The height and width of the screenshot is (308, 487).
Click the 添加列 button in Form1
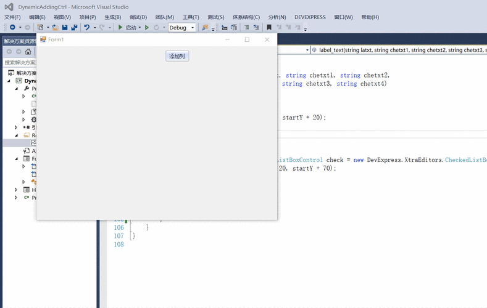pos(177,56)
